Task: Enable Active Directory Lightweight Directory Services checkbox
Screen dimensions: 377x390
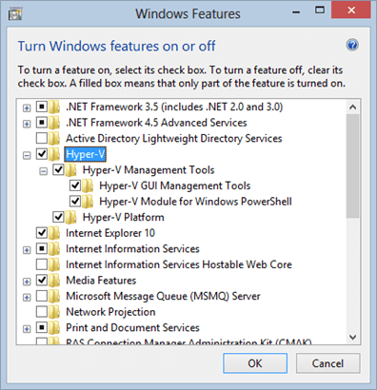Action: tap(42, 138)
